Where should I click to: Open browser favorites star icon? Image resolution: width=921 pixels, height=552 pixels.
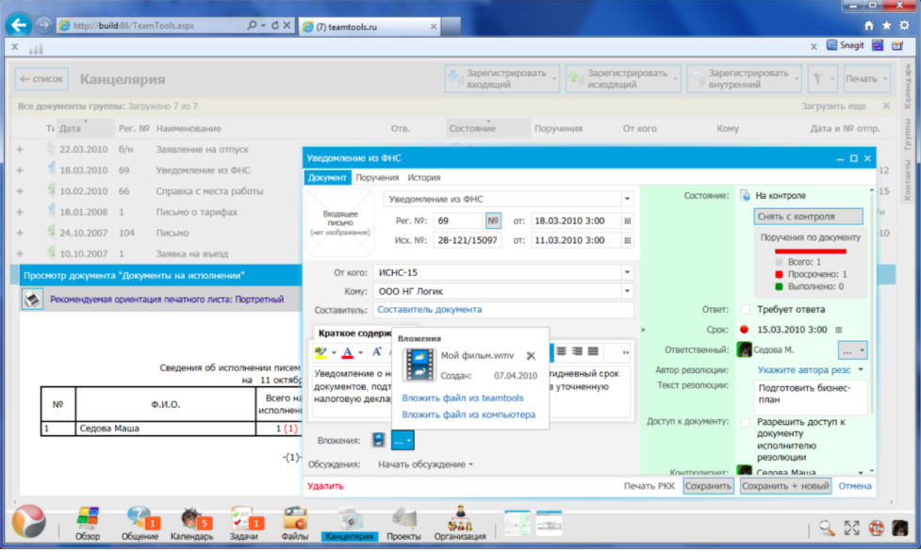coord(887,25)
